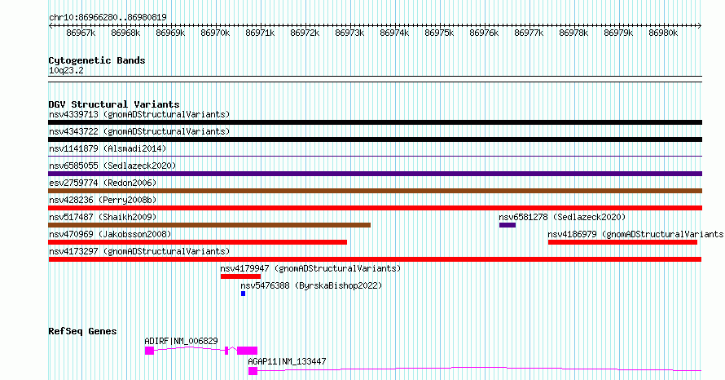The image size is (725, 380).
Task: Click the nsv6585055 (Sedlazeck2020) label
Action: pos(112,166)
